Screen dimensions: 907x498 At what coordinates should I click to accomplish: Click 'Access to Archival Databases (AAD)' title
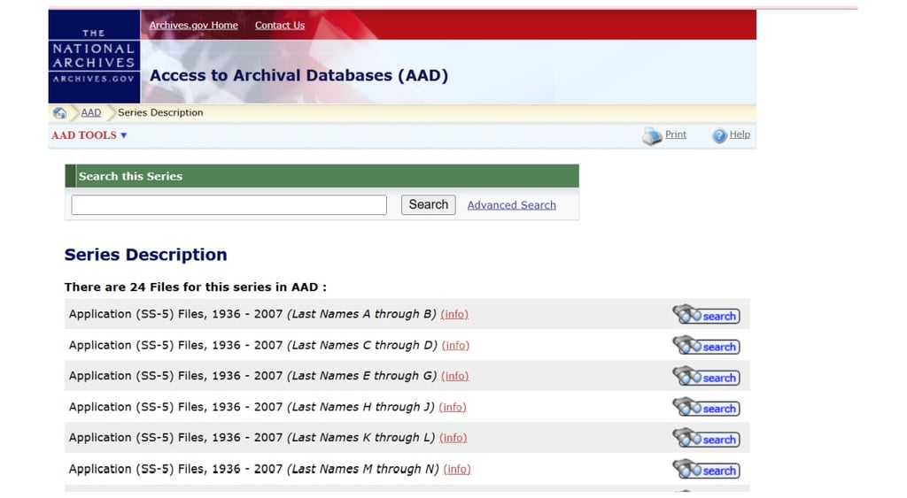(298, 76)
